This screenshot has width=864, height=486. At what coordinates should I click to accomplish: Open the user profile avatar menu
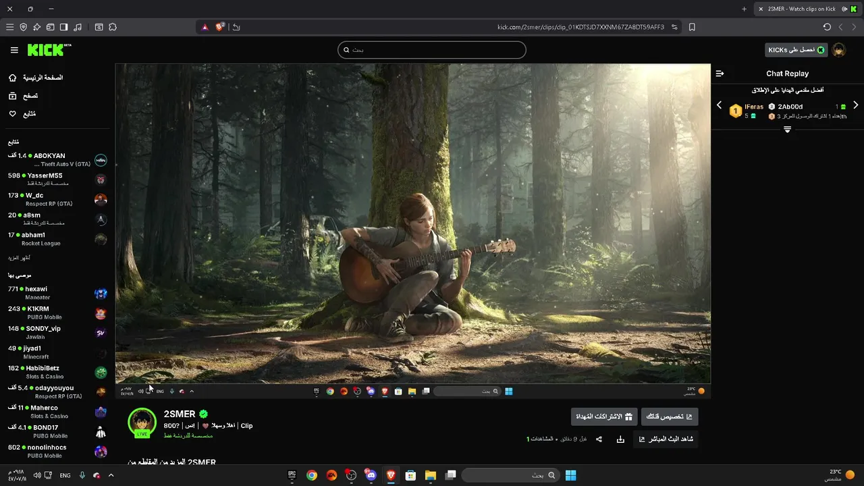pyautogui.click(x=839, y=50)
